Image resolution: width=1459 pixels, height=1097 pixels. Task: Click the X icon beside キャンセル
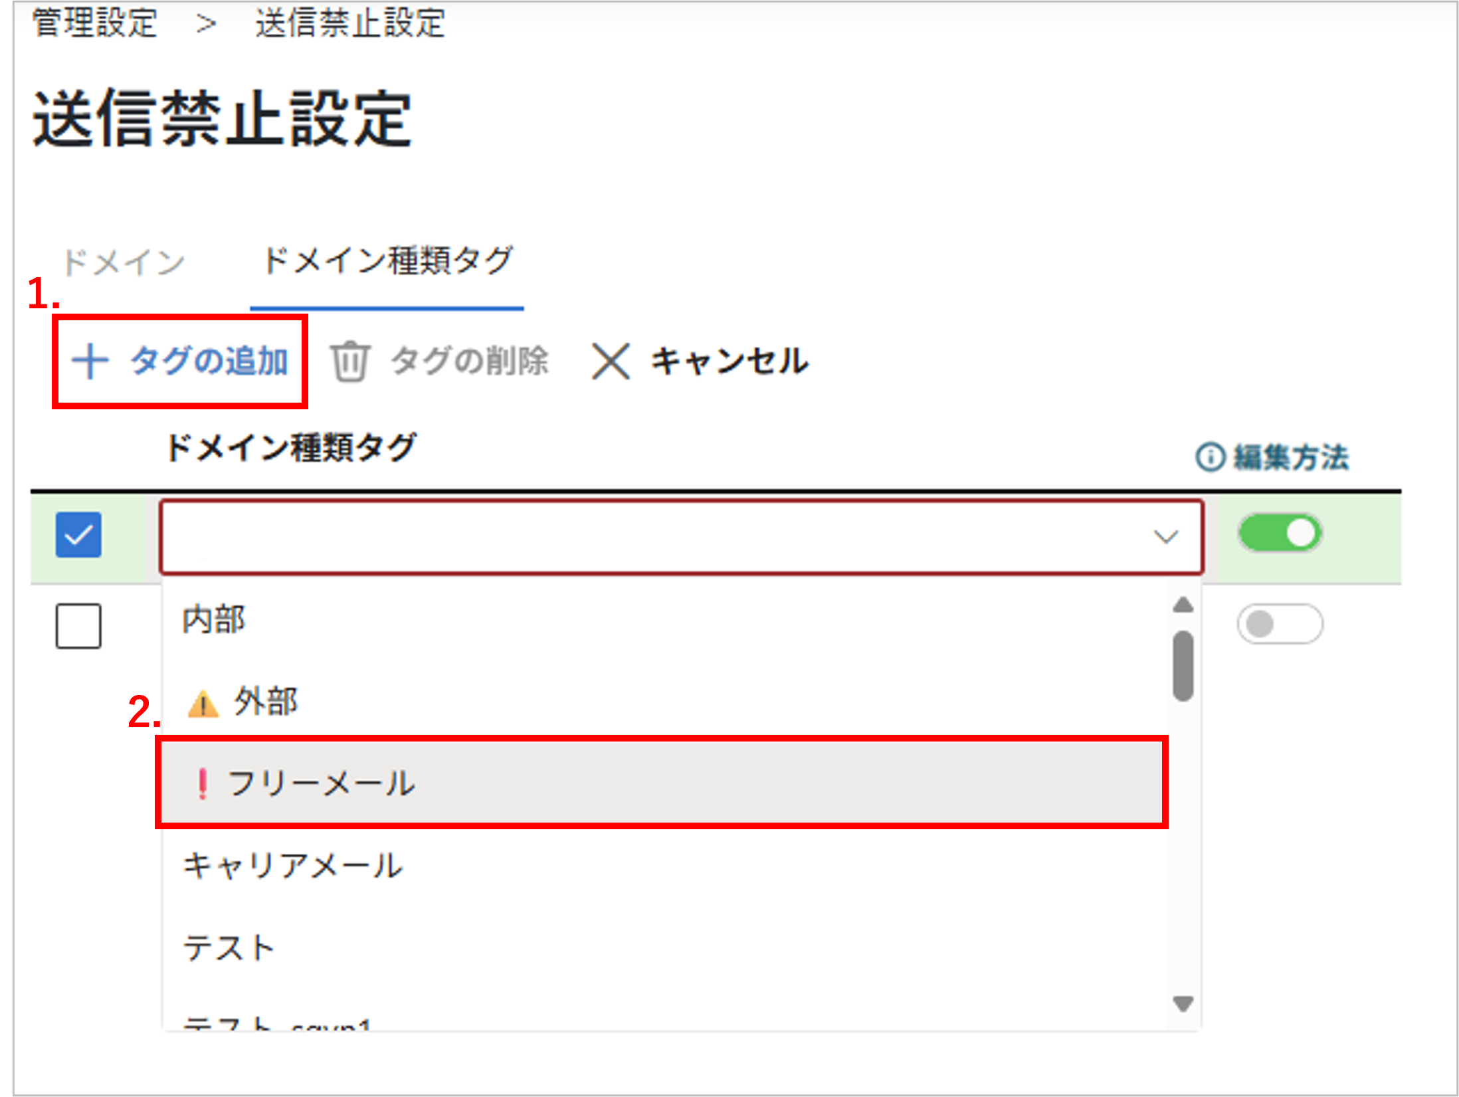(x=611, y=362)
